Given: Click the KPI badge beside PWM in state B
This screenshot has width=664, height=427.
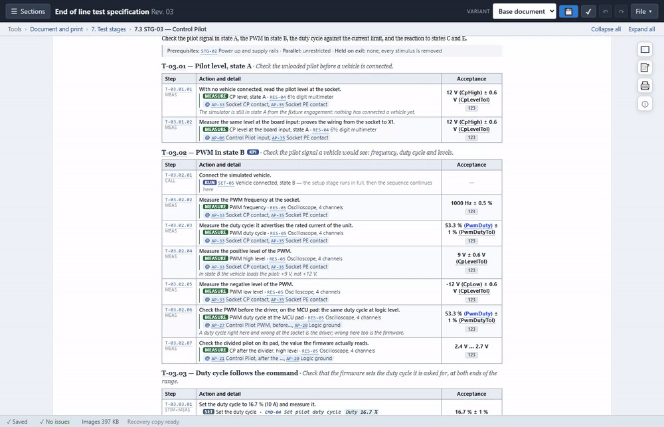Looking at the screenshot, I should click(x=253, y=152).
